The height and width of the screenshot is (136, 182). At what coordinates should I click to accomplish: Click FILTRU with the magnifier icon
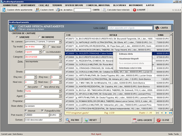(x=72, y=120)
